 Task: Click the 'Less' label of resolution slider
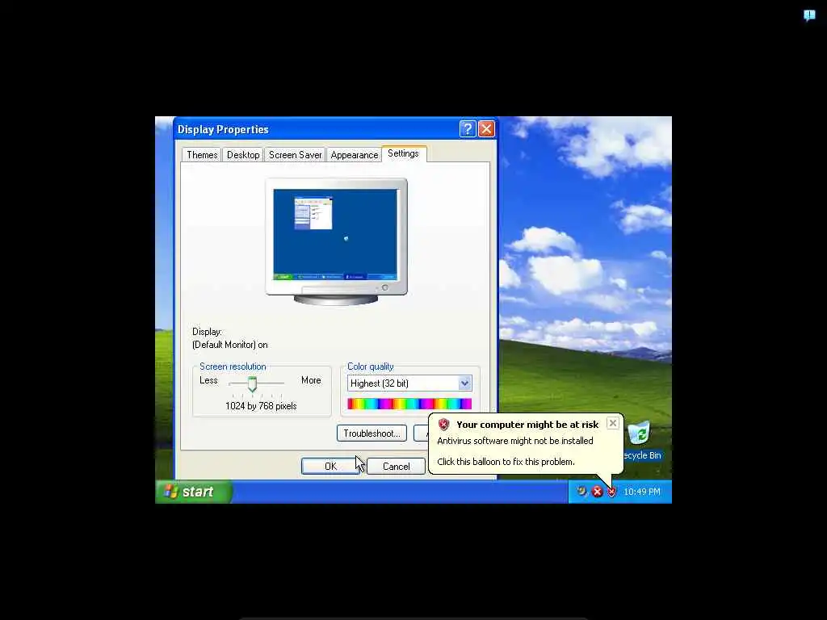(x=208, y=380)
